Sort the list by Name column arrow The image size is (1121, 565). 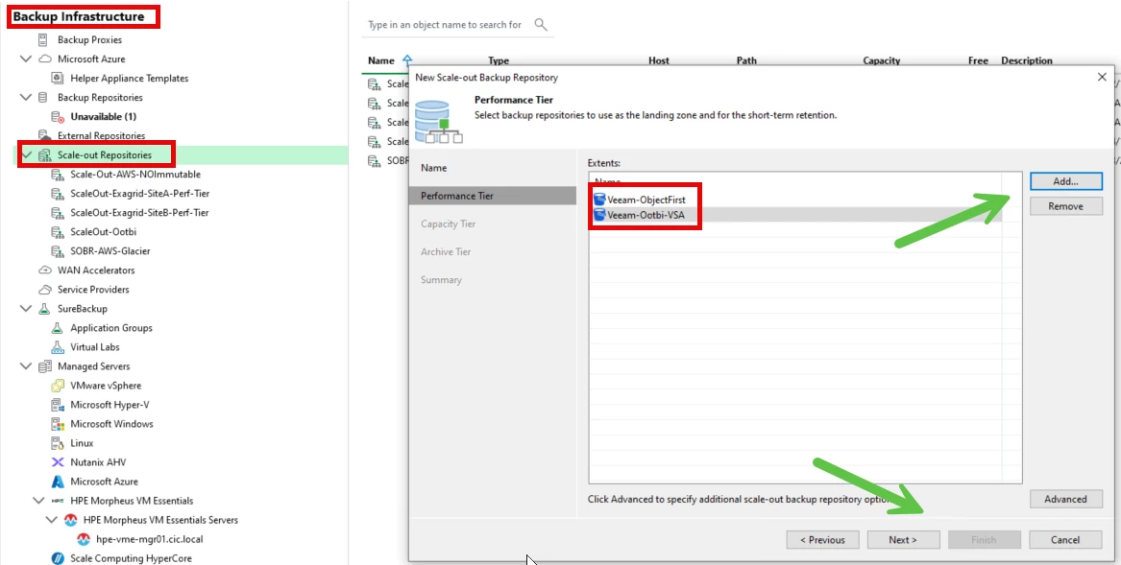407,60
